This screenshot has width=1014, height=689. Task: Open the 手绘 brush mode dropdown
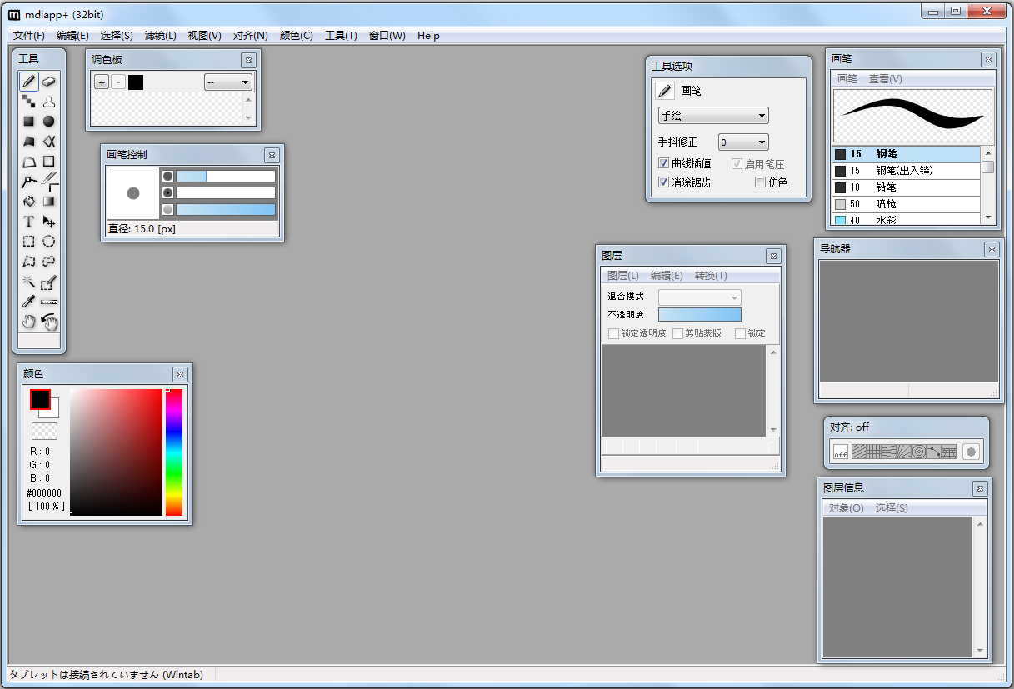pyautogui.click(x=712, y=115)
